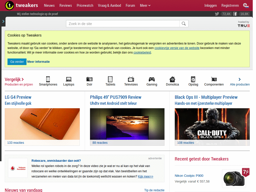The width and height of the screenshot is (256, 192).
Task: Open Tip de redactie link
Action: pos(154,190)
